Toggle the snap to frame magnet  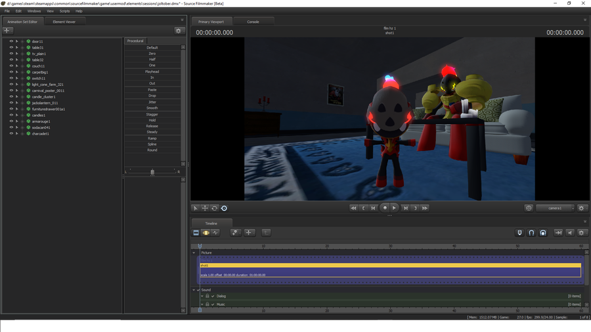point(531,233)
